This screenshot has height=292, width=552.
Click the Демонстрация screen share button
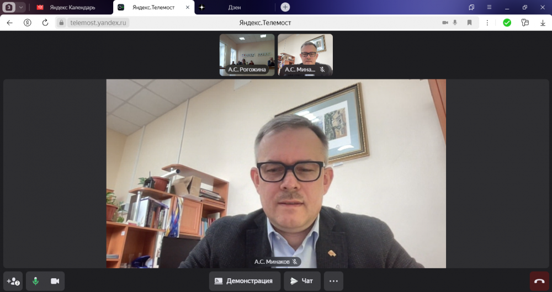click(243, 281)
